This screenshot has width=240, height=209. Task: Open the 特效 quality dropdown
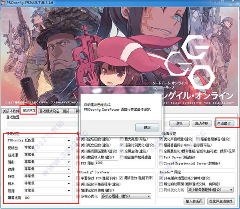tap(47, 176)
